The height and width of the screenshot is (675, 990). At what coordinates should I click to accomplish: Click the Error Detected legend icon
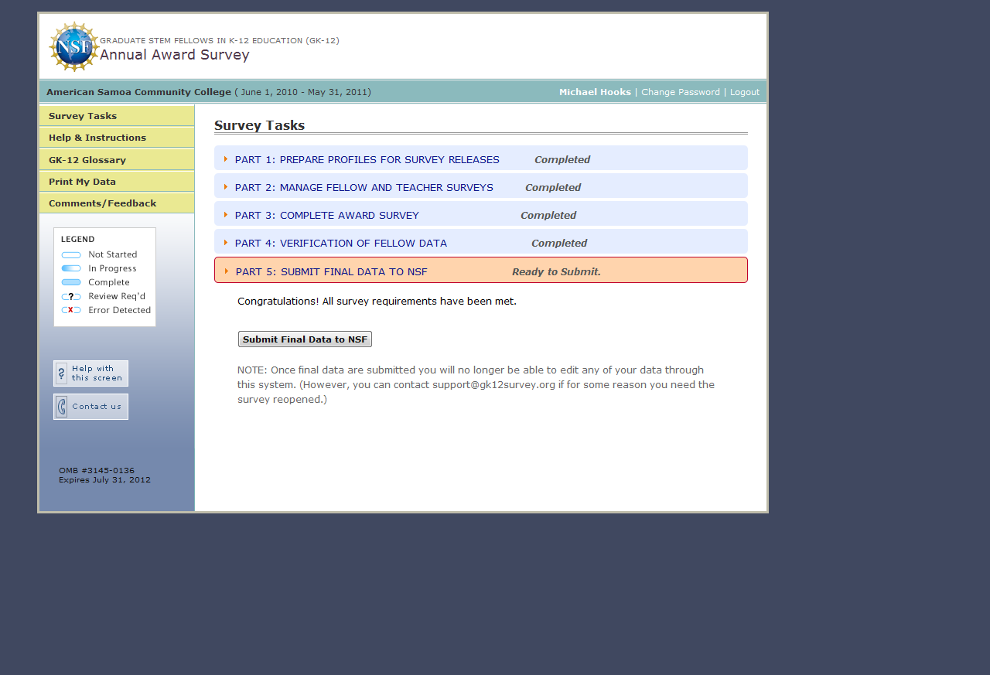coord(71,311)
